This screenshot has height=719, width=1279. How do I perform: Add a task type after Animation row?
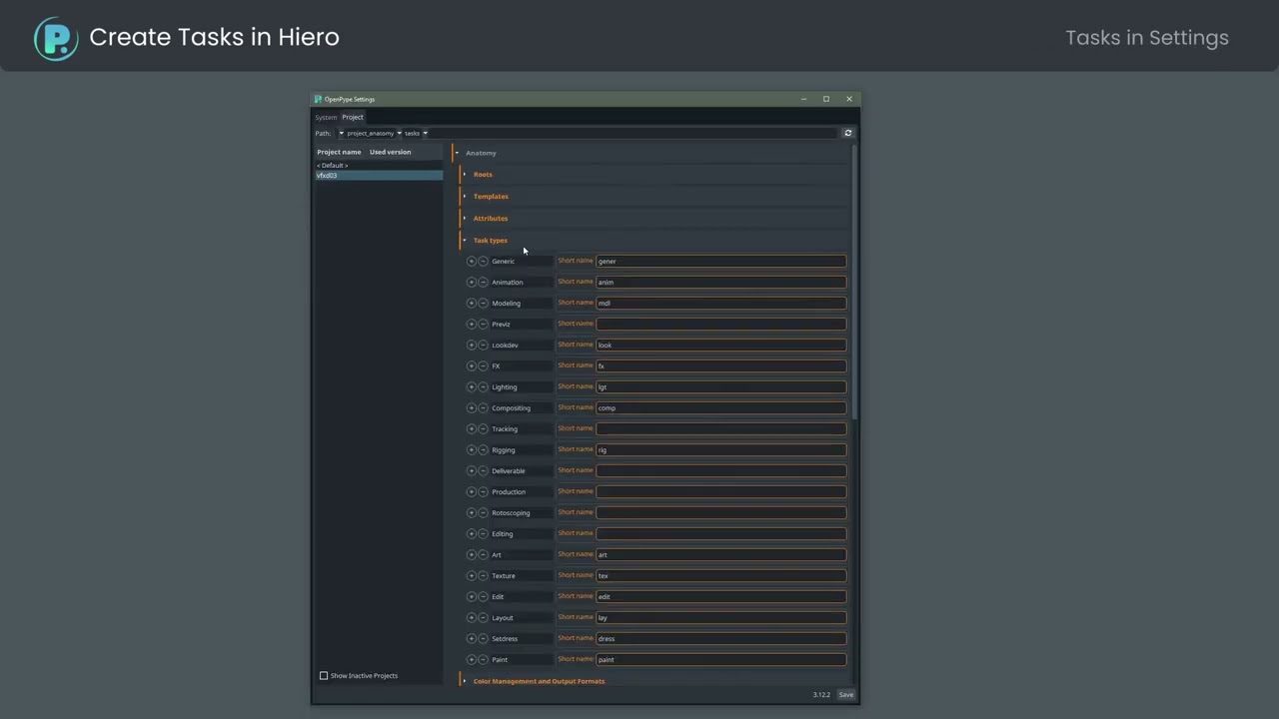coord(472,282)
